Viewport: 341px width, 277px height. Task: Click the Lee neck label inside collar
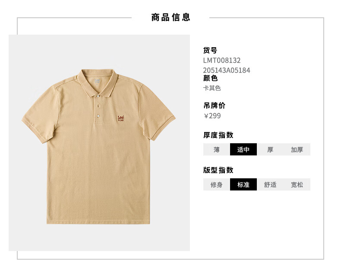(97, 81)
